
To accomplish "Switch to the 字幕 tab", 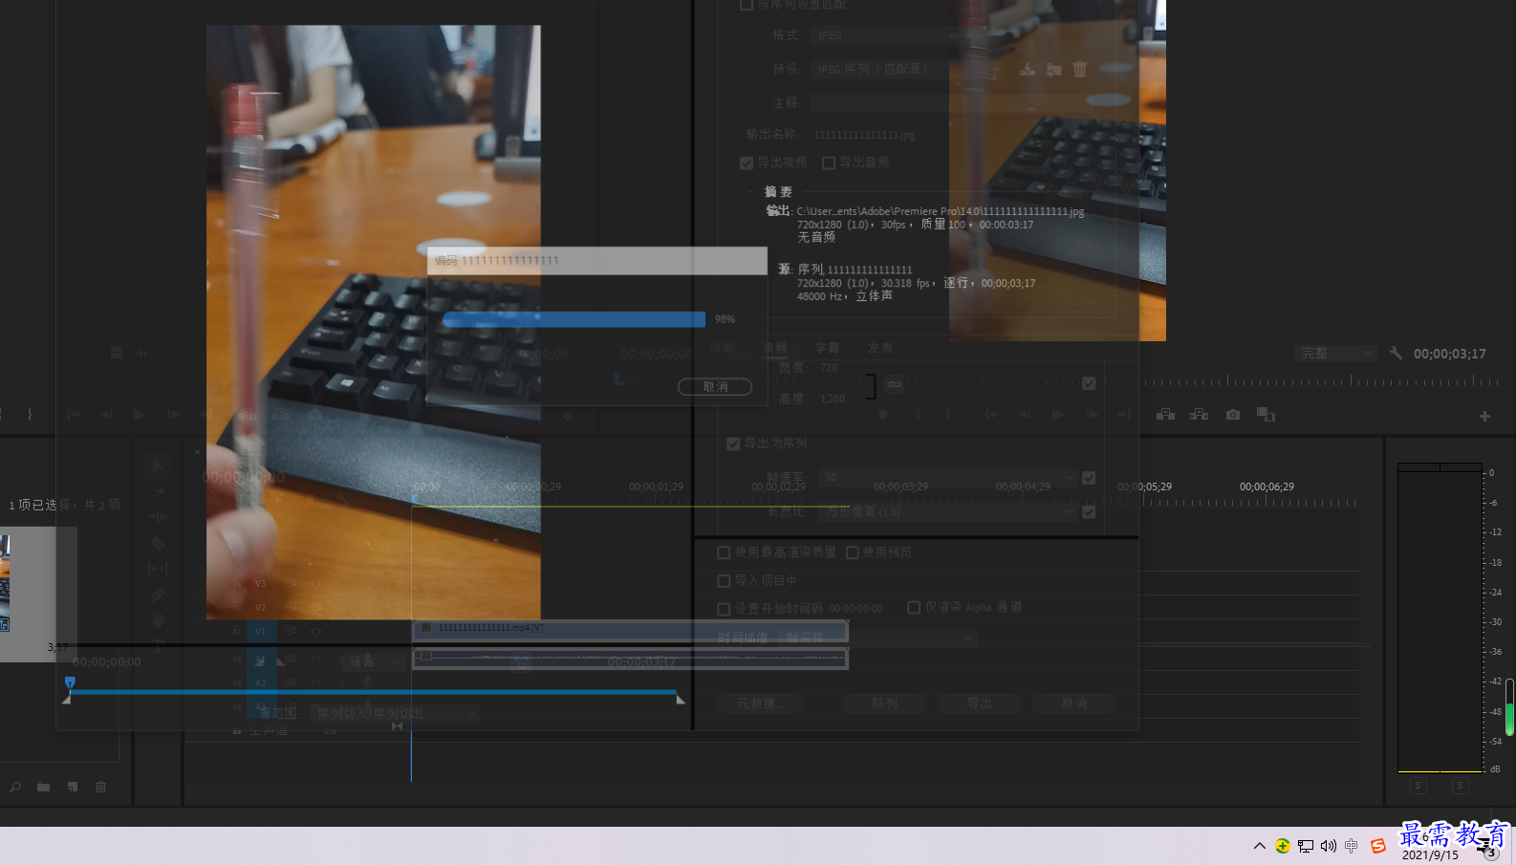I will pos(827,348).
